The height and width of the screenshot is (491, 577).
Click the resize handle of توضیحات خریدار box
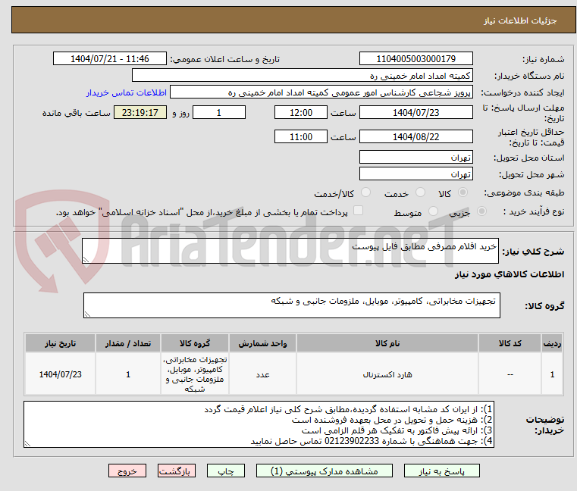[27, 444]
